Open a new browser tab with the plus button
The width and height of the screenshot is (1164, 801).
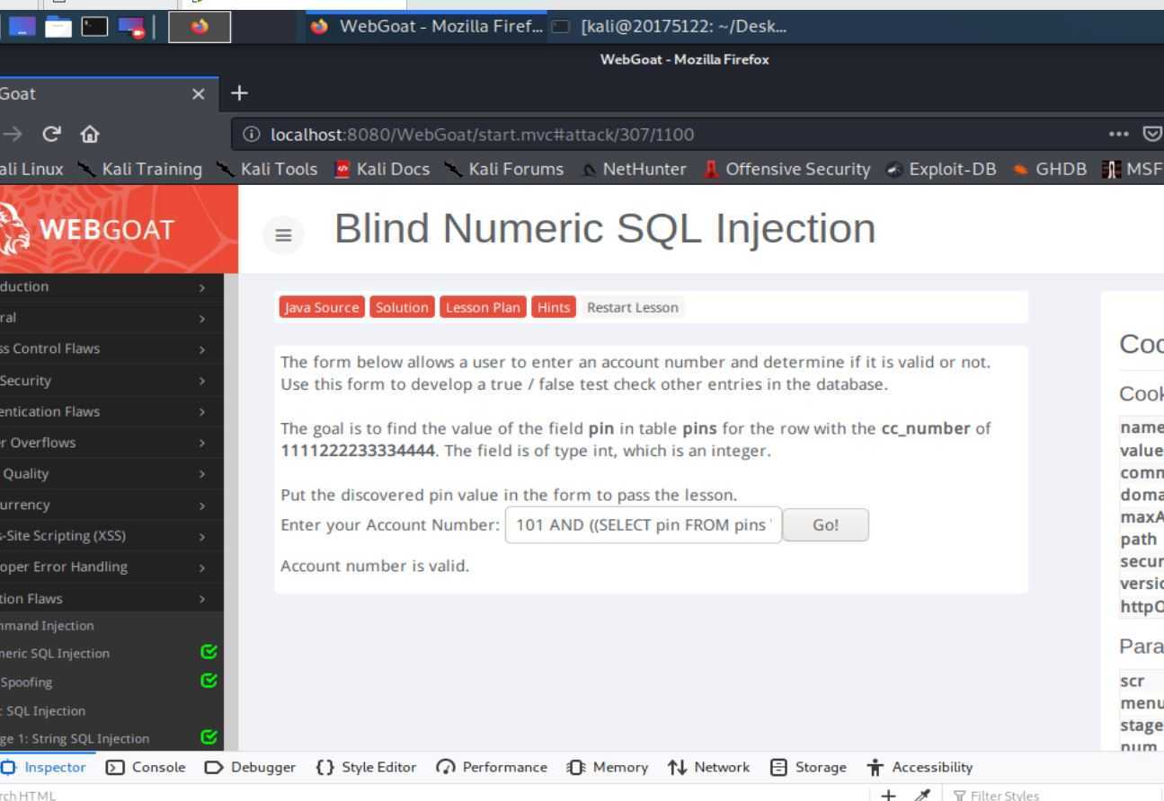click(x=239, y=93)
